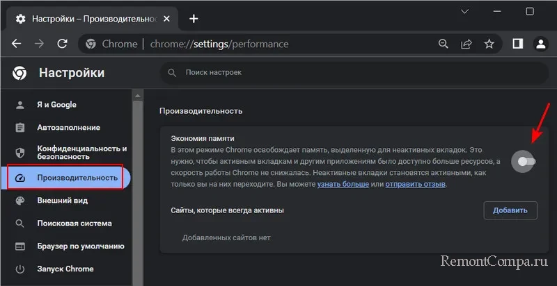
Task: Bookmark this page with star icon
Action: click(489, 44)
